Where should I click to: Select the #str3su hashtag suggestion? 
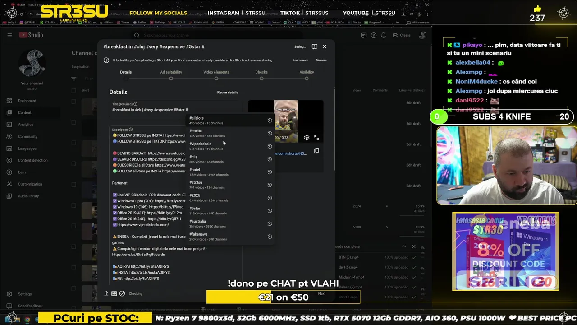(230, 185)
